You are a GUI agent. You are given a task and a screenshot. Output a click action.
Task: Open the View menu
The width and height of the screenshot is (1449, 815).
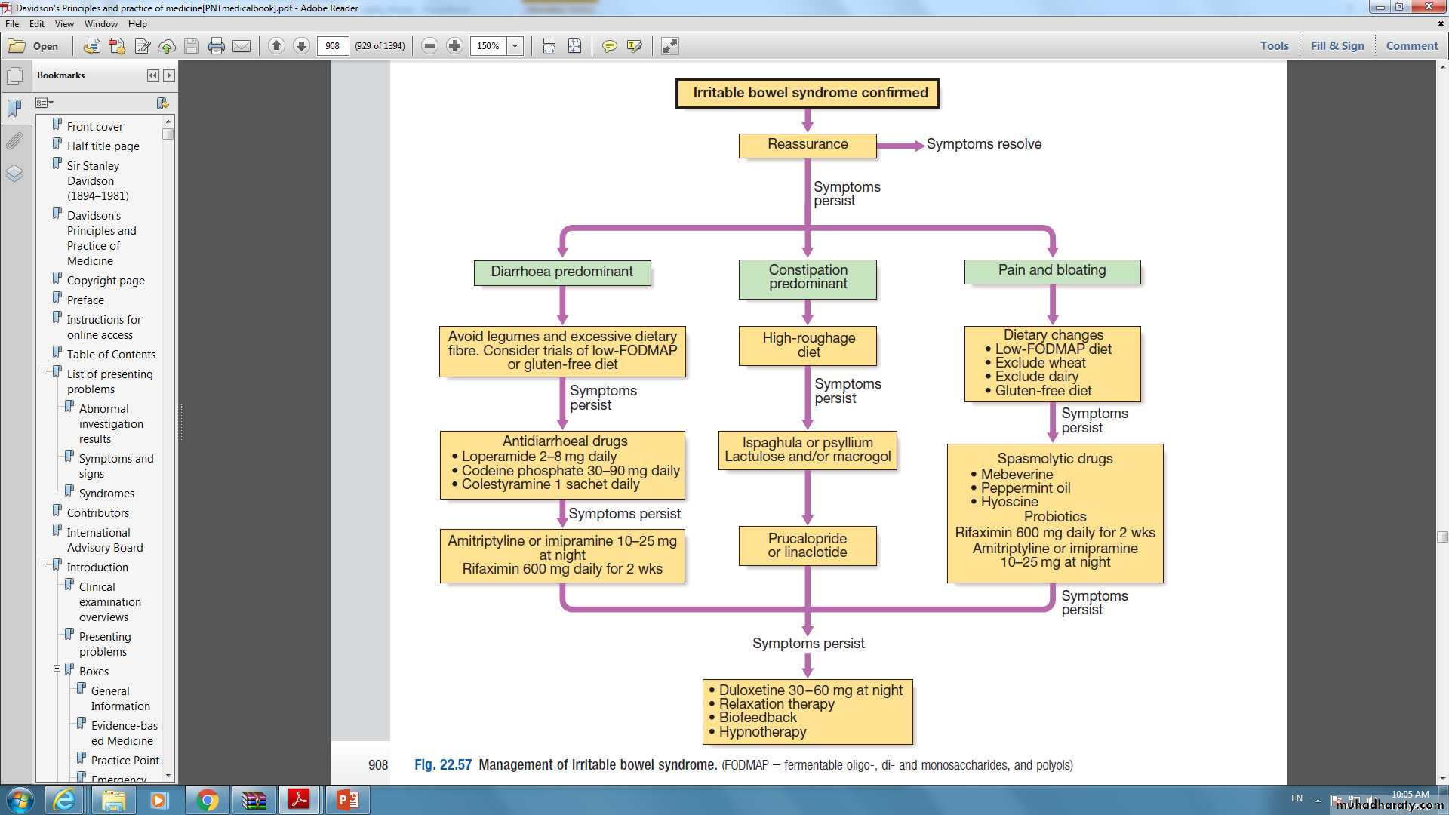pyautogui.click(x=64, y=24)
